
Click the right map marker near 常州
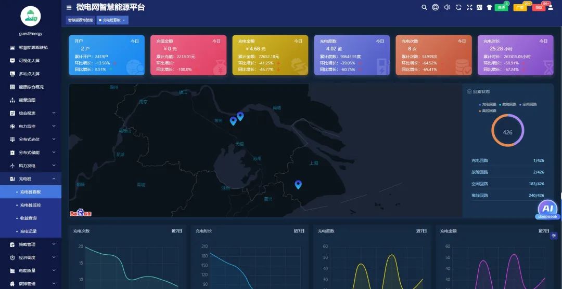coord(240,116)
